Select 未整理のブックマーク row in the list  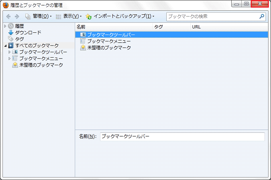109,48
